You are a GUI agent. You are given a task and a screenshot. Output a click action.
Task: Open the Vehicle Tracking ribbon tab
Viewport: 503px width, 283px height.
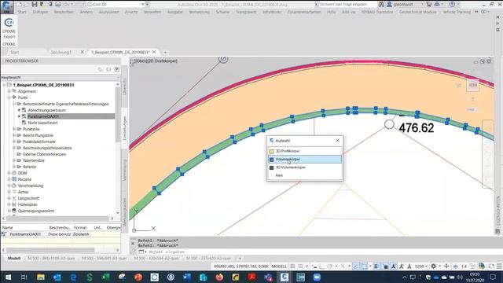457,12
